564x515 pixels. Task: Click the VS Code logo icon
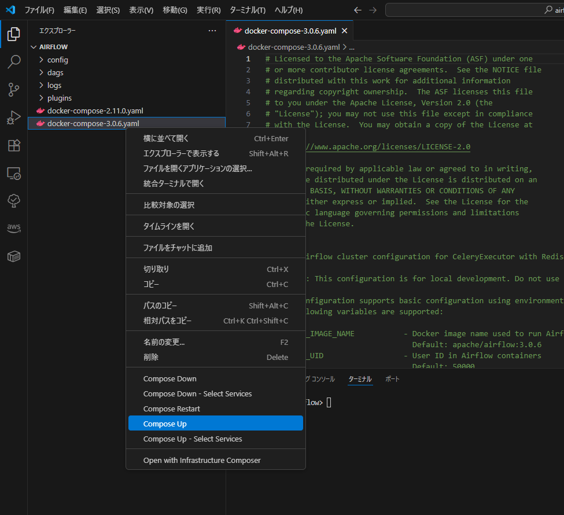pyautogui.click(x=10, y=10)
